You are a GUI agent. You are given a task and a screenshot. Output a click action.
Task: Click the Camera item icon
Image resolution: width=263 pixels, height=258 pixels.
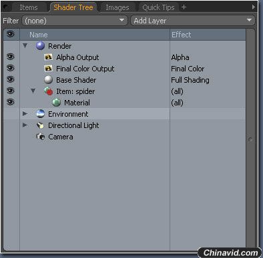coord(41,137)
